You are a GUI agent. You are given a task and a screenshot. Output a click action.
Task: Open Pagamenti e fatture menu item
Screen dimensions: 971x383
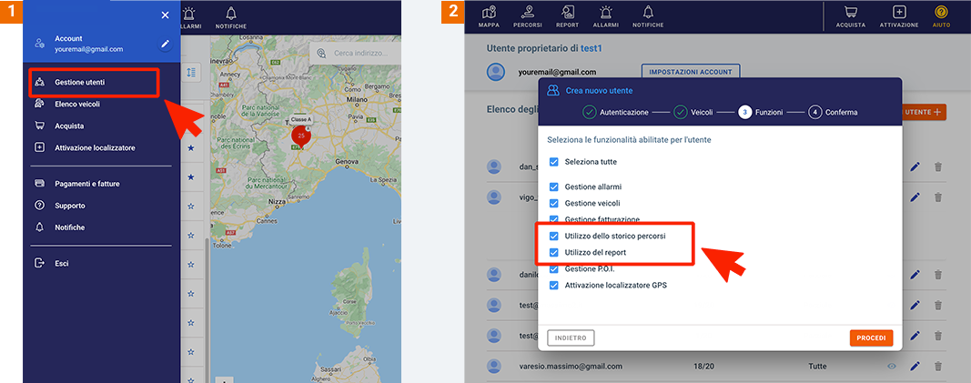click(86, 184)
